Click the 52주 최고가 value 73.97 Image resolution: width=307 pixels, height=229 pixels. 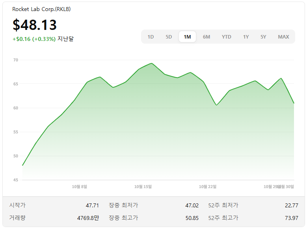pyautogui.click(x=291, y=218)
